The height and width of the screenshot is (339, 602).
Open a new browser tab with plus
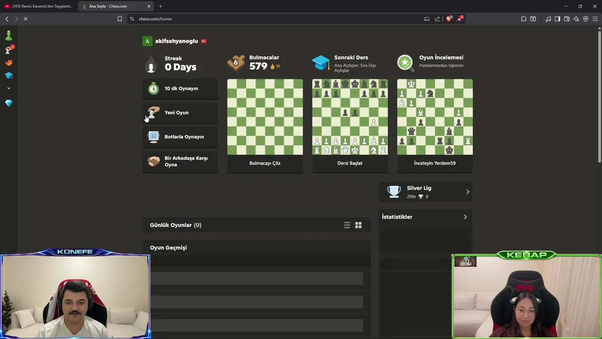pos(160,6)
